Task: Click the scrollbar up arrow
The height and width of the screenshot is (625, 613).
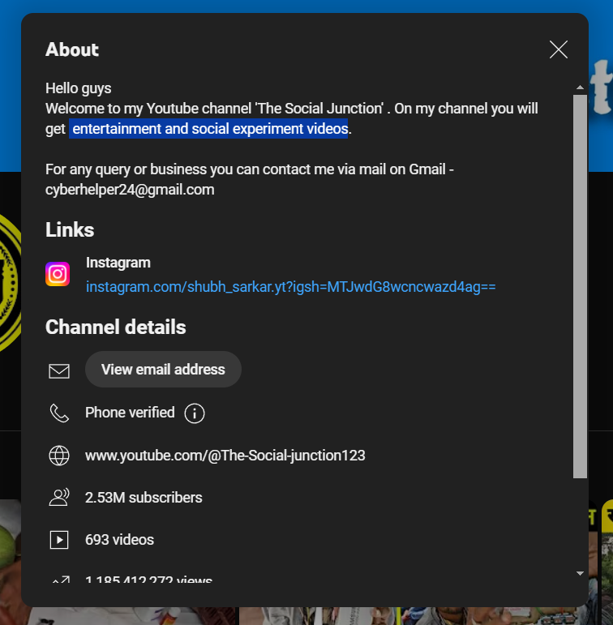Action: tap(580, 87)
